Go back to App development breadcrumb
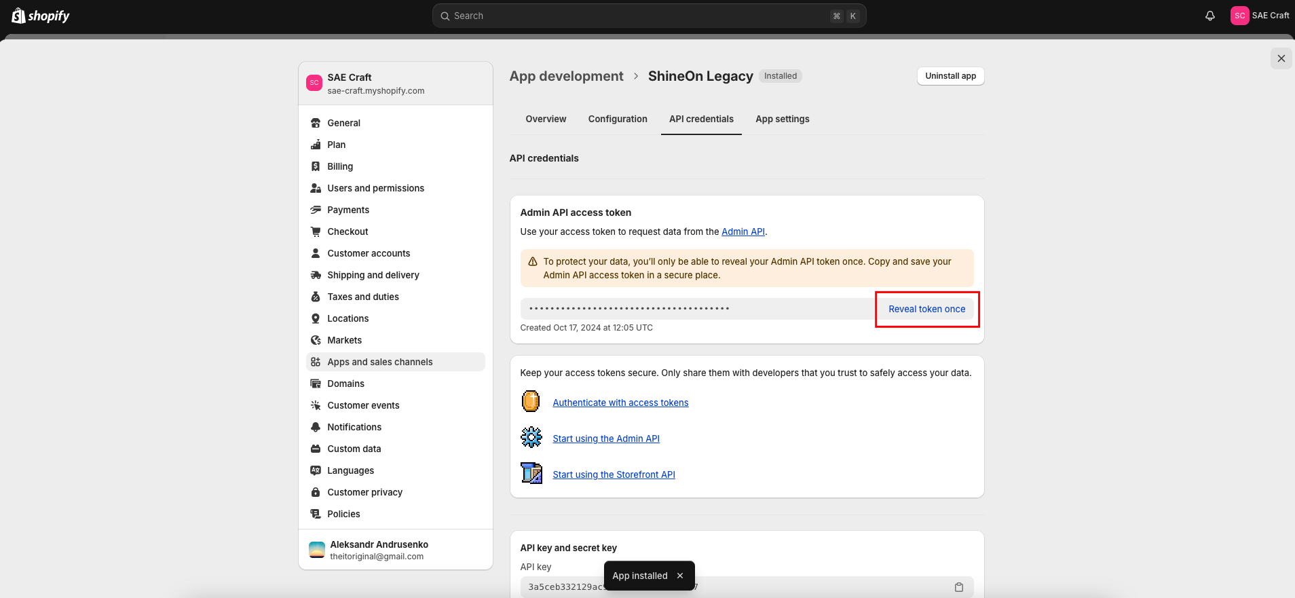Viewport: 1295px width, 598px height. [566, 76]
